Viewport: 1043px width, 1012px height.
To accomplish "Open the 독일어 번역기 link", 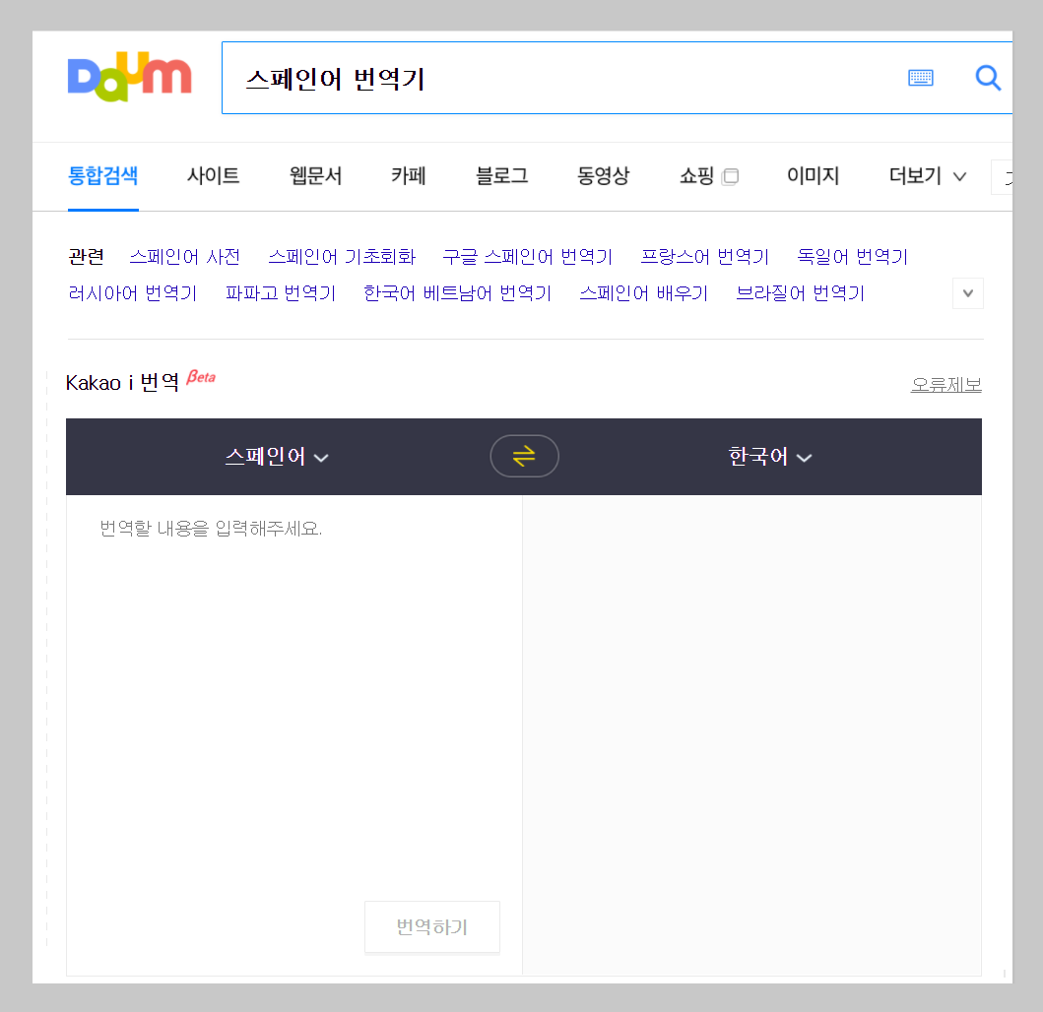I will [853, 257].
